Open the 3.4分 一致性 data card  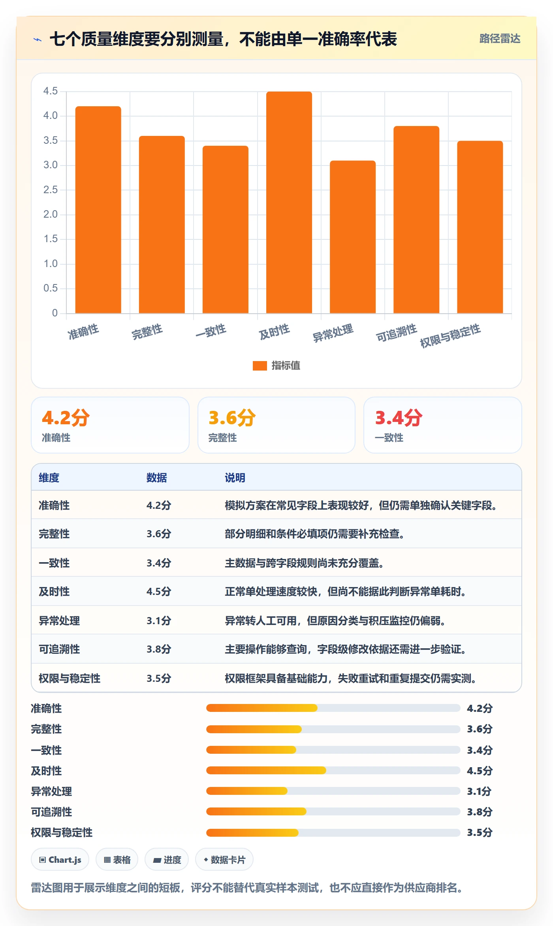click(443, 425)
